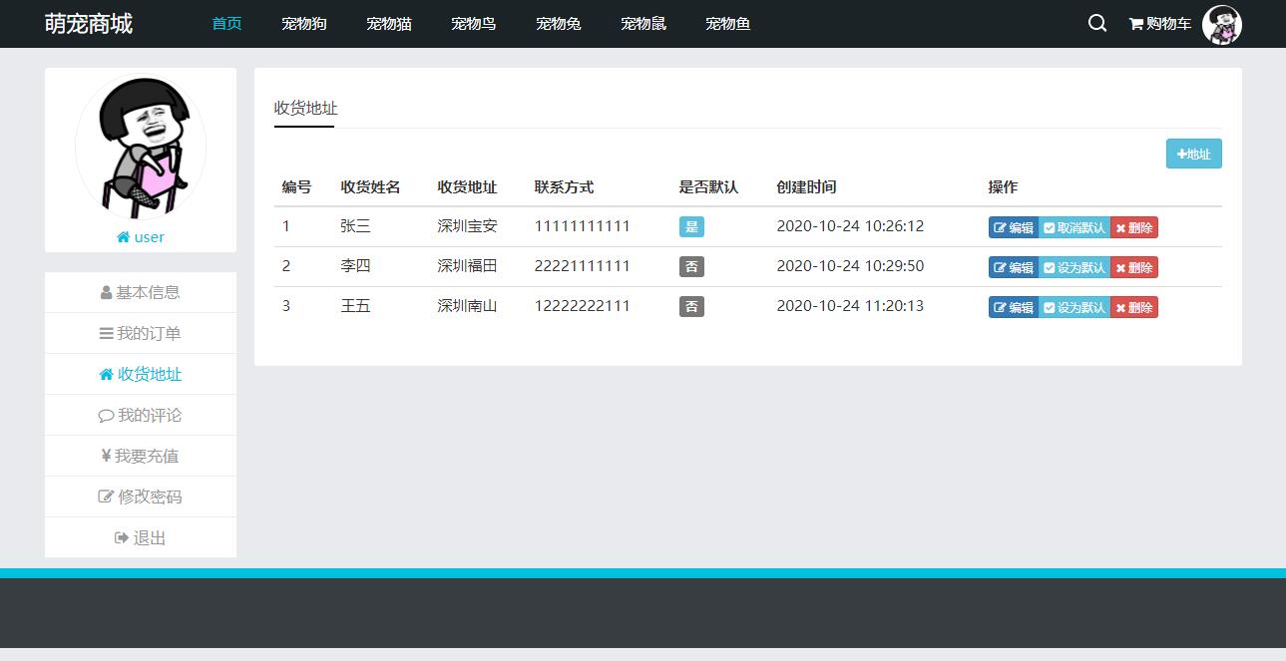Set 王五's address as default
The height and width of the screenshot is (661, 1286).
[1073, 307]
